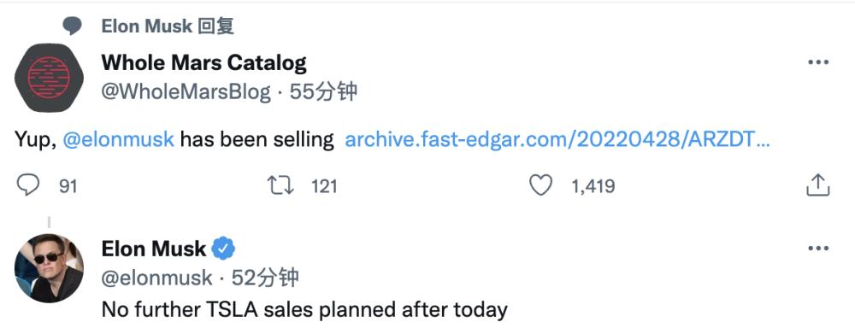Click the blue verified badge

223,249
